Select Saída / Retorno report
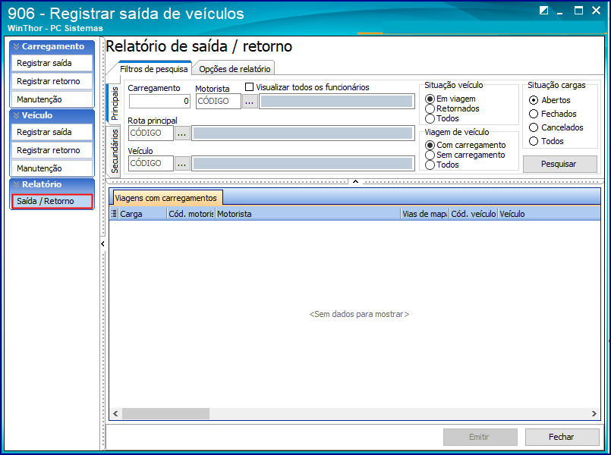This screenshot has width=611, height=455. point(52,201)
